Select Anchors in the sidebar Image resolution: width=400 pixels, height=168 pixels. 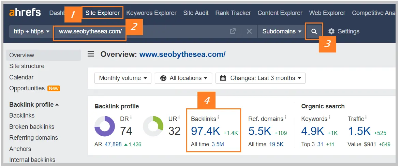[x=20, y=149]
